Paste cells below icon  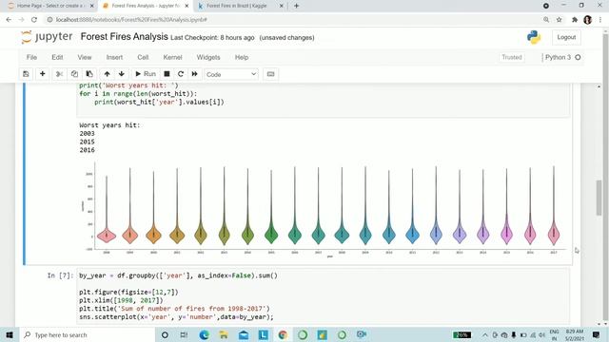[x=89, y=74]
